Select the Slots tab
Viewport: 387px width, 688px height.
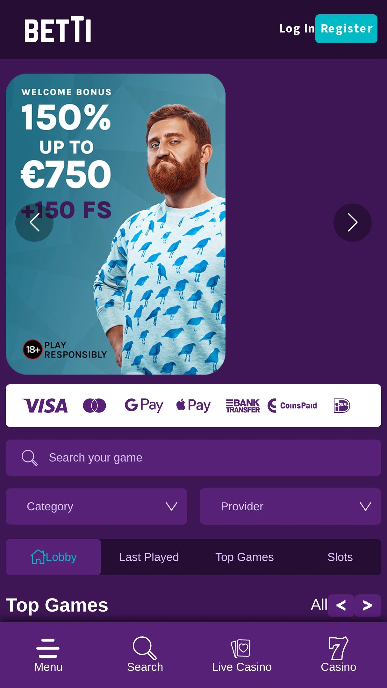point(340,557)
